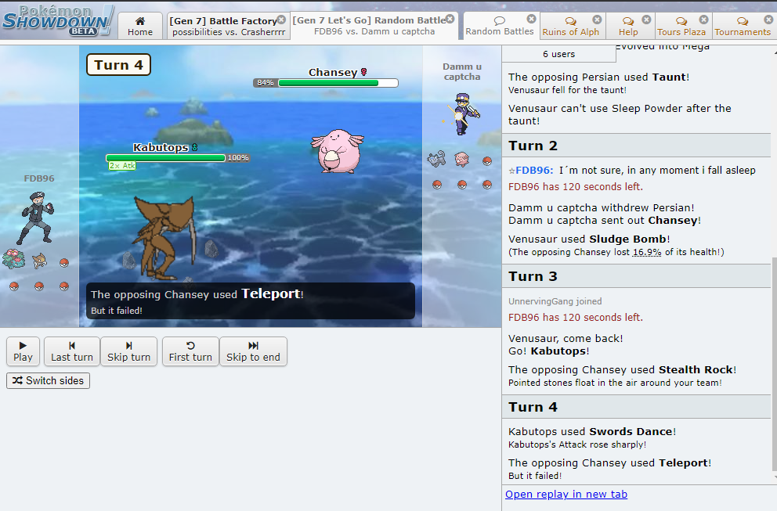Click the Pokémon Showdown logo
Viewport: 777px width, 511px height.
click(58, 21)
